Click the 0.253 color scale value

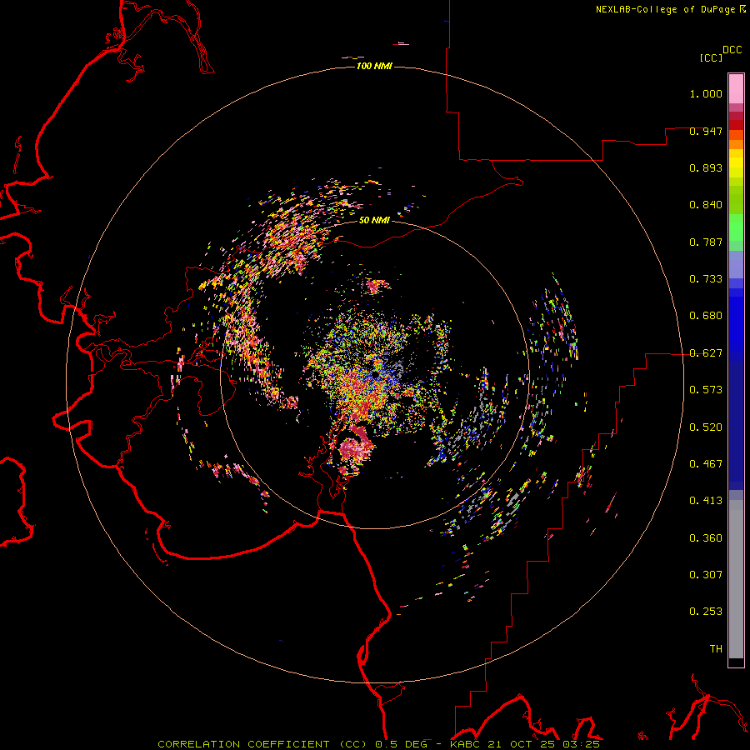pos(706,612)
